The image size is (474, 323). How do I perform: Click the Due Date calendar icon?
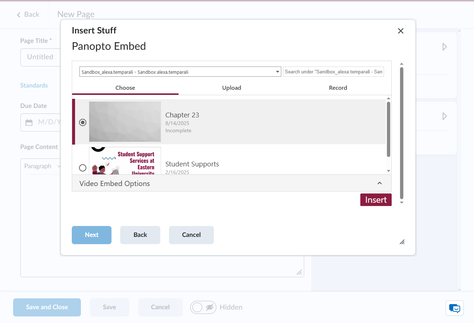point(29,122)
